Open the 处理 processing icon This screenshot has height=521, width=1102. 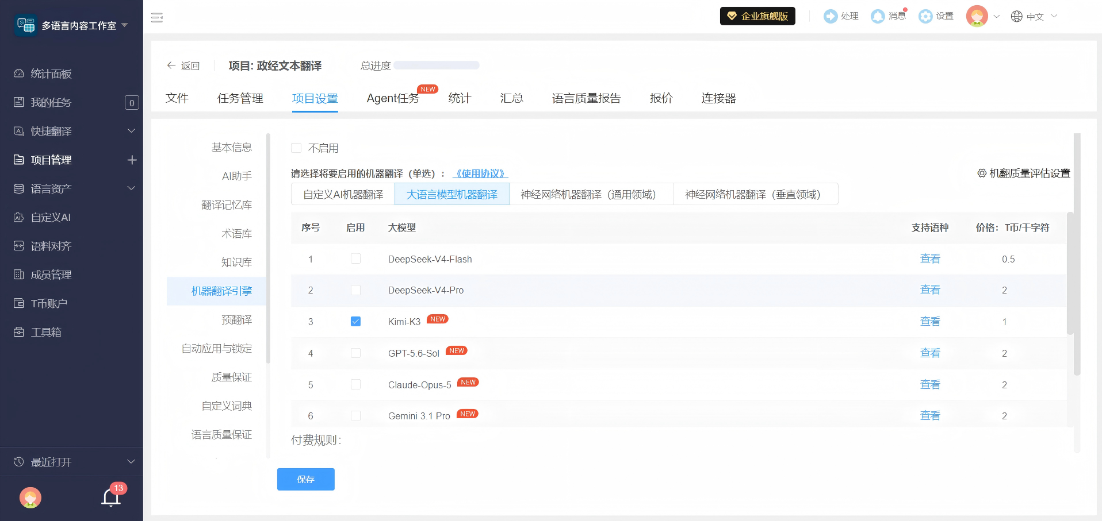[831, 16]
